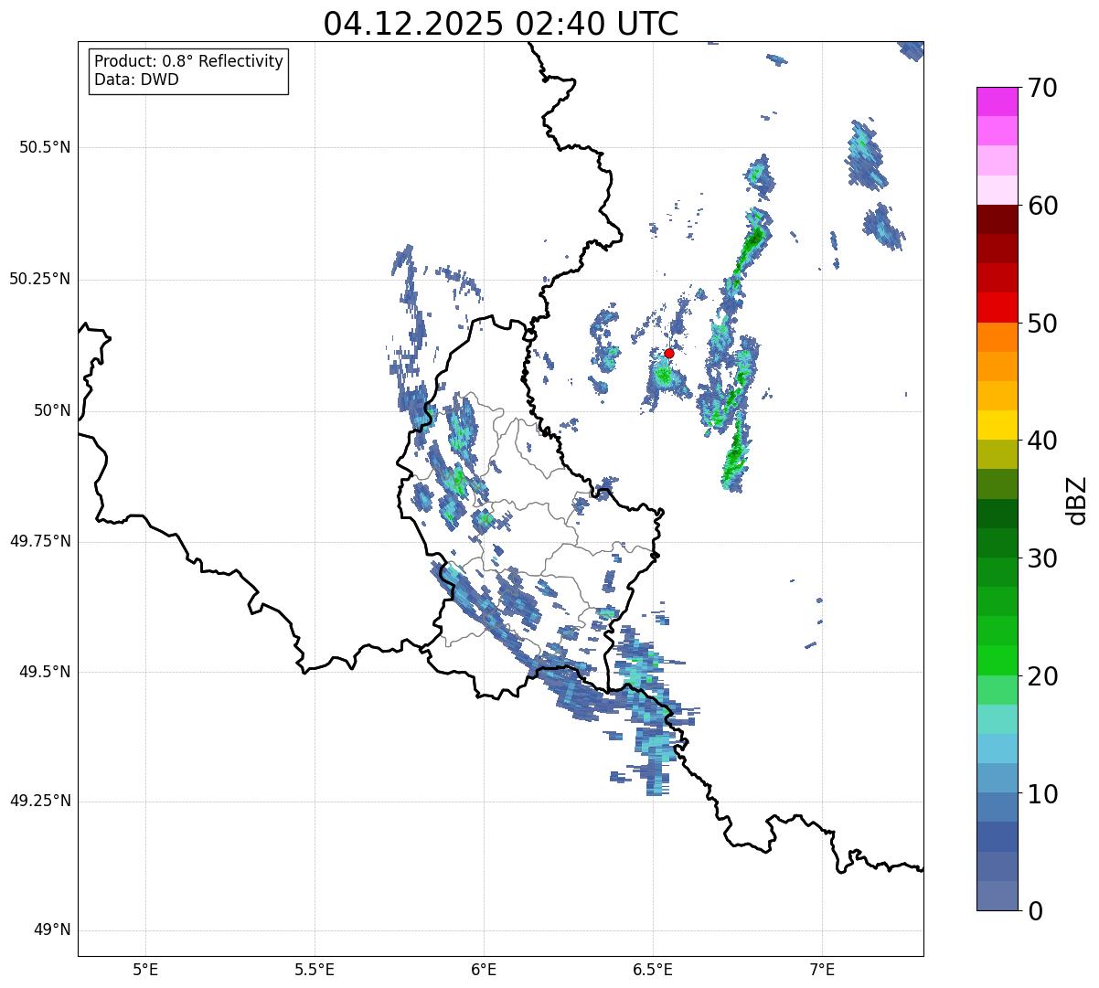Click the red radar site marker
Image resolution: width=1099 pixels, height=988 pixels.
tap(669, 353)
